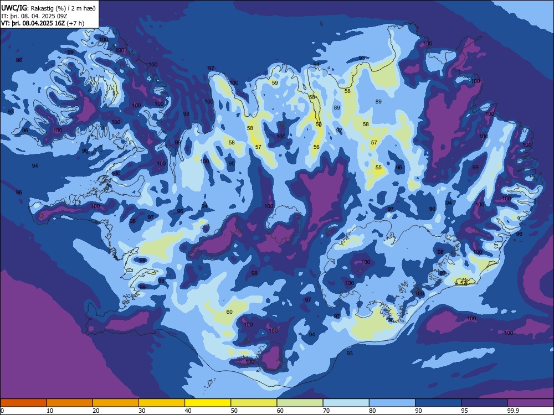Click the light orange 20-30 legend swatch
This screenshot has width=554, height=415.
tap(116, 403)
